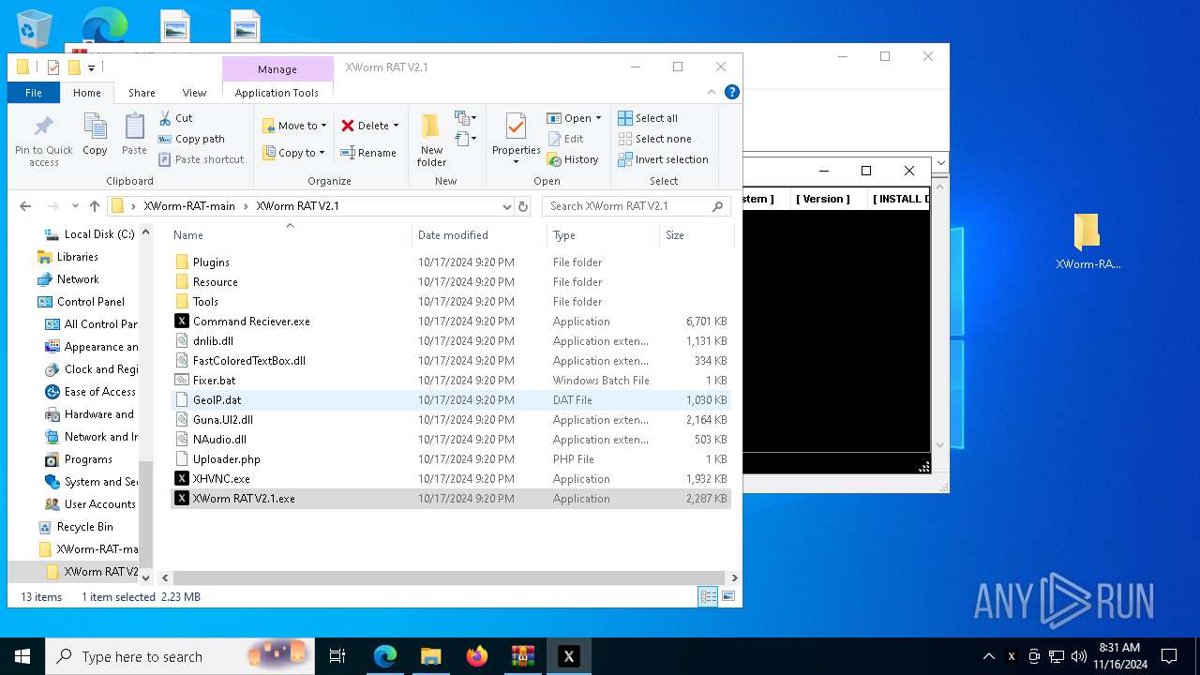The height and width of the screenshot is (675, 1200).
Task: Click the red Delete icon
Action: [348, 126]
